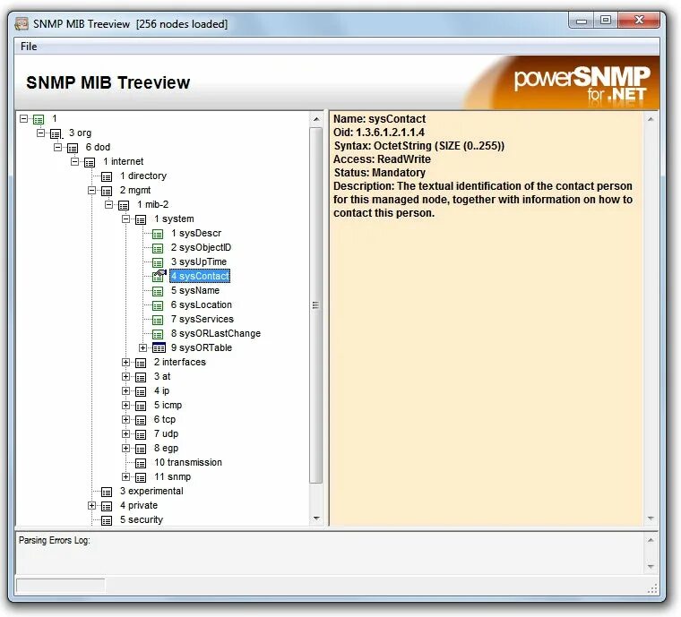Click the root node 1 icon
This screenshot has height=617, width=681.
[39, 119]
